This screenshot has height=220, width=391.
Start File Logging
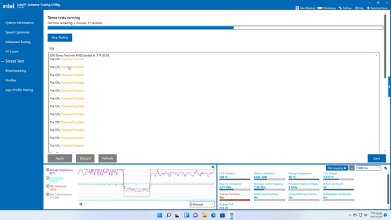pos(337,168)
